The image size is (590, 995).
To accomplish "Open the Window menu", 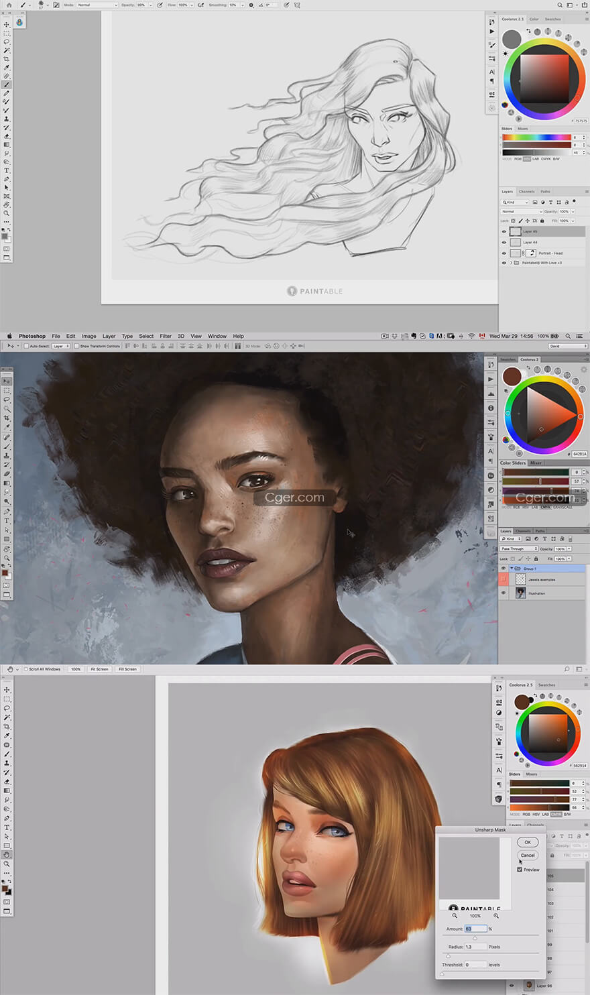I will (217, 336).
